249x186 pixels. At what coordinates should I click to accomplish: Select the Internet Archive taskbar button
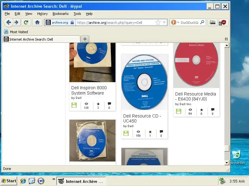point(81,181)
